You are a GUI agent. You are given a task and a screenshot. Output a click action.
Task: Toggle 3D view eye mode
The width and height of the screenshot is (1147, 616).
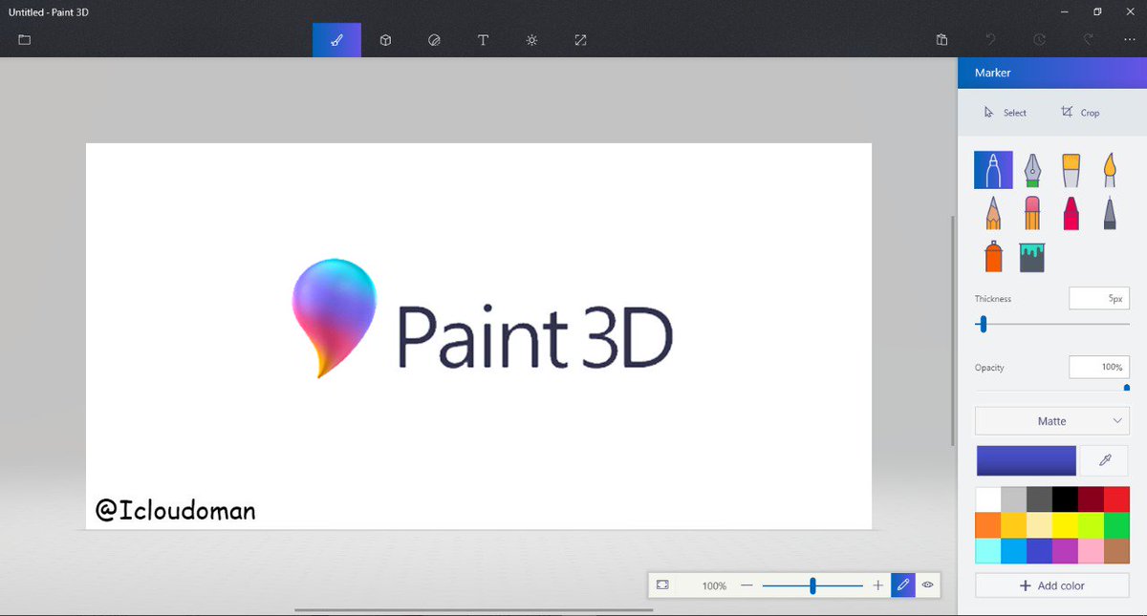pos(927,585)
